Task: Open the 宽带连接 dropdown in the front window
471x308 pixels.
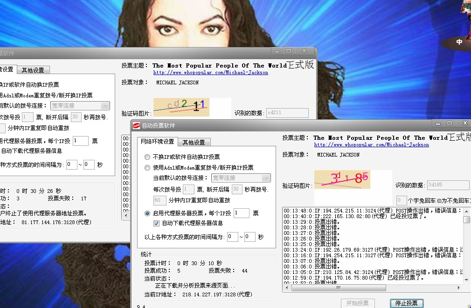Action: coord(266,178)
